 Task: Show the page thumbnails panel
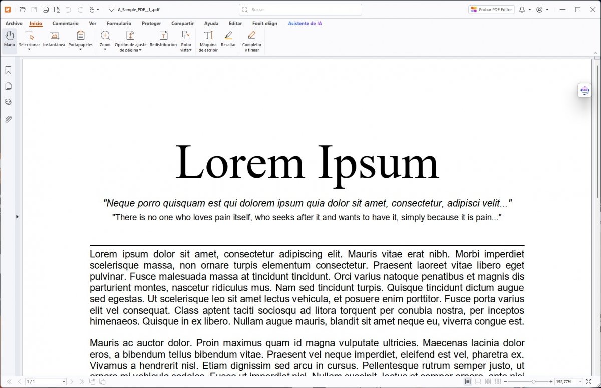click(x=8, y=86)
